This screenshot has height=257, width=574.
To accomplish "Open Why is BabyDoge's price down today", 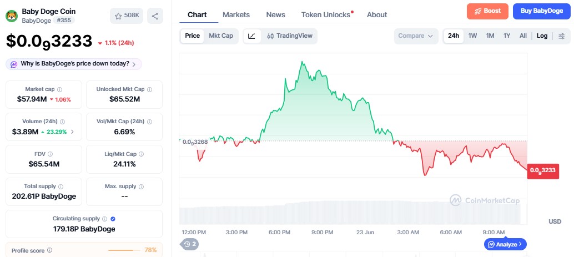I will [74, 64].
